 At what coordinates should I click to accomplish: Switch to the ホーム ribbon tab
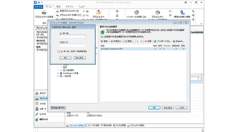click(49, 7)
